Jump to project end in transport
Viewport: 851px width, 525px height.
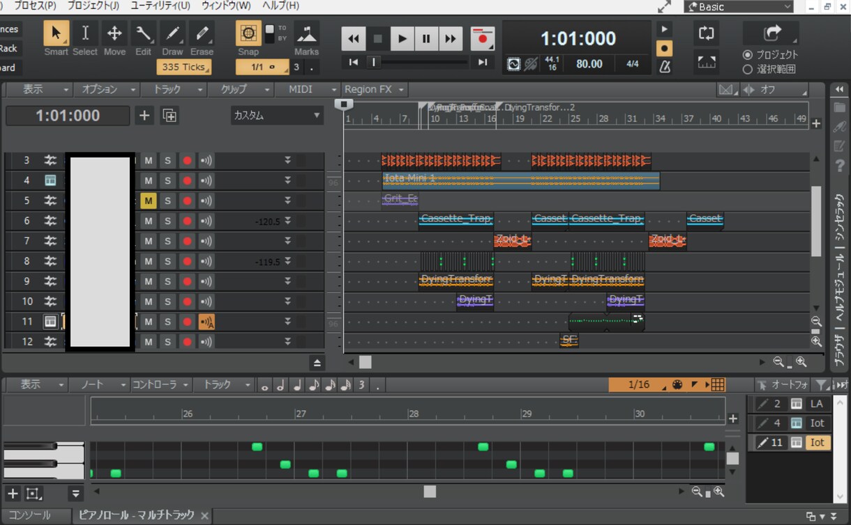(x=482, y=63)
